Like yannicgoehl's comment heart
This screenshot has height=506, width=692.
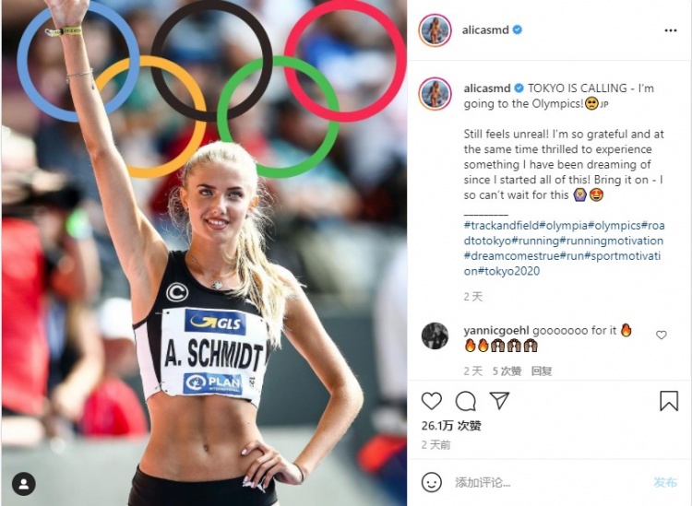pyautogui.click(x=662, y=335)
